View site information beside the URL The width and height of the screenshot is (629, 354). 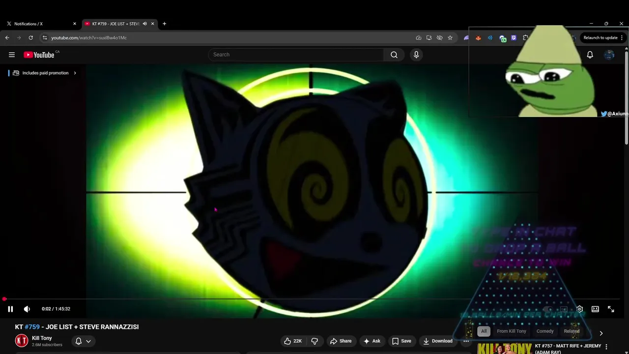click(45, 37)
